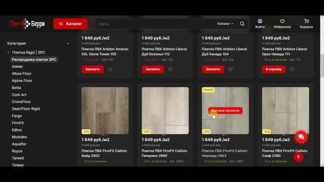The image size is (324, 182).
Task: Select Распродажа плитки SPC category
Action: (x=34, y=60)
